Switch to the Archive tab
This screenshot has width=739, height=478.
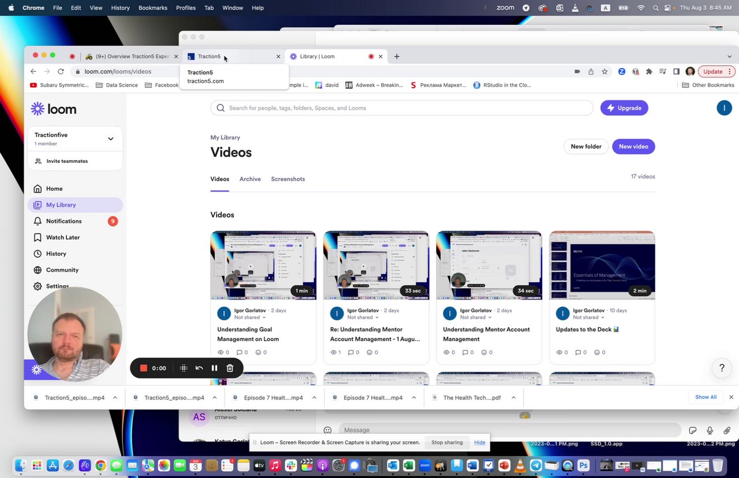coord(250,179)
